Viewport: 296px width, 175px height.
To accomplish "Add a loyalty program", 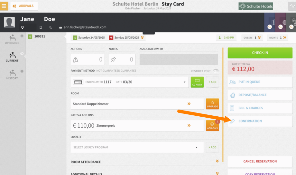I will pyautogui.click(x=212, y=147).
